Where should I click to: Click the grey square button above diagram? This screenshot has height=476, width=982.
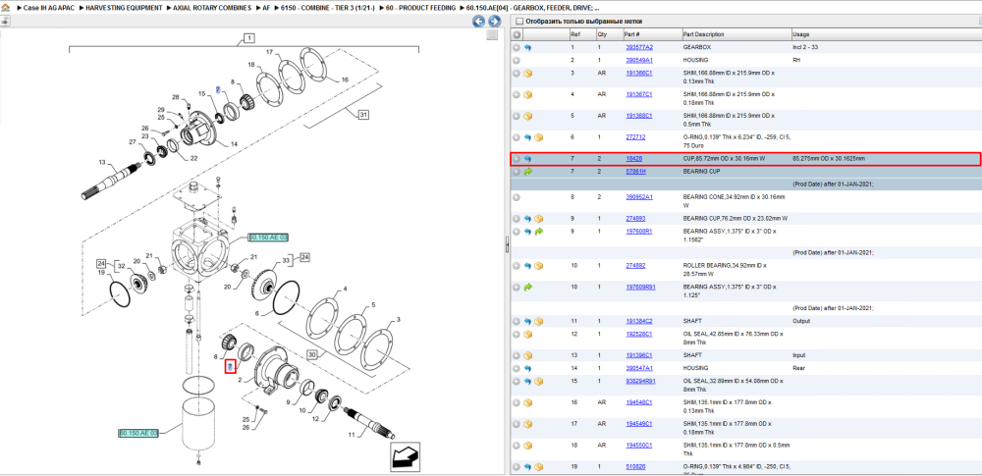pyautogui.click(x=492, y=35)
